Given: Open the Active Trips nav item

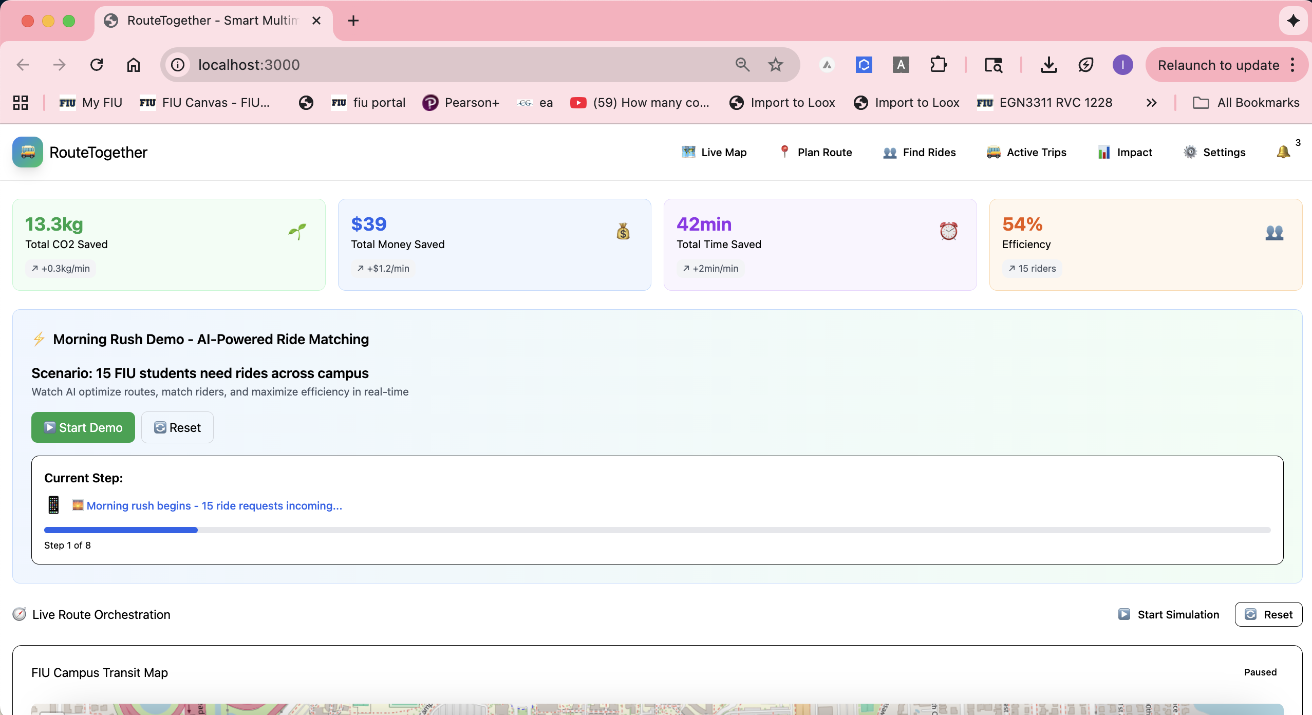Looking at the screenshot, I should (1026, 152).
